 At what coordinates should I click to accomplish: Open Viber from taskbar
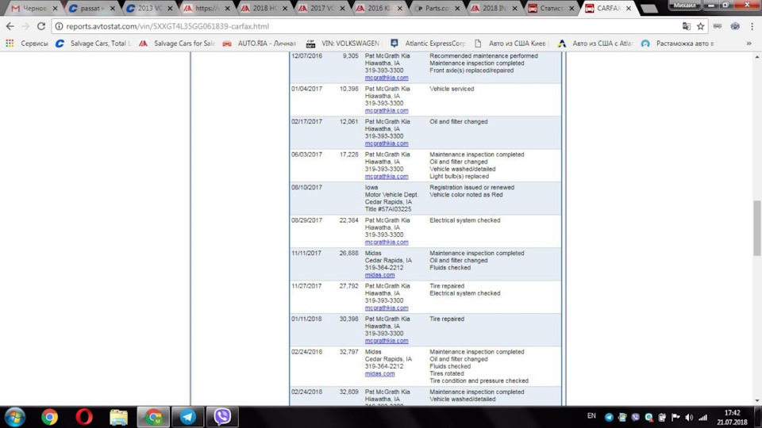[222, 417]
